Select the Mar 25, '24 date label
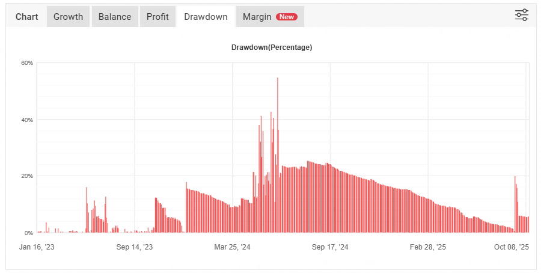The image size is (541, 273). pos(232,247)
